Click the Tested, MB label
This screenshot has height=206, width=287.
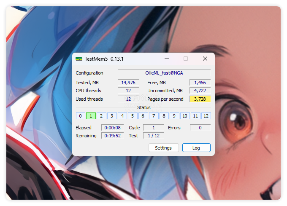[x=87, y=83]
